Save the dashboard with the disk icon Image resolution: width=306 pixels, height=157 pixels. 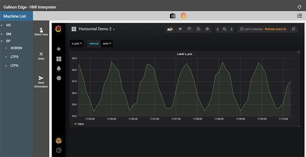[x=198, y=29]
